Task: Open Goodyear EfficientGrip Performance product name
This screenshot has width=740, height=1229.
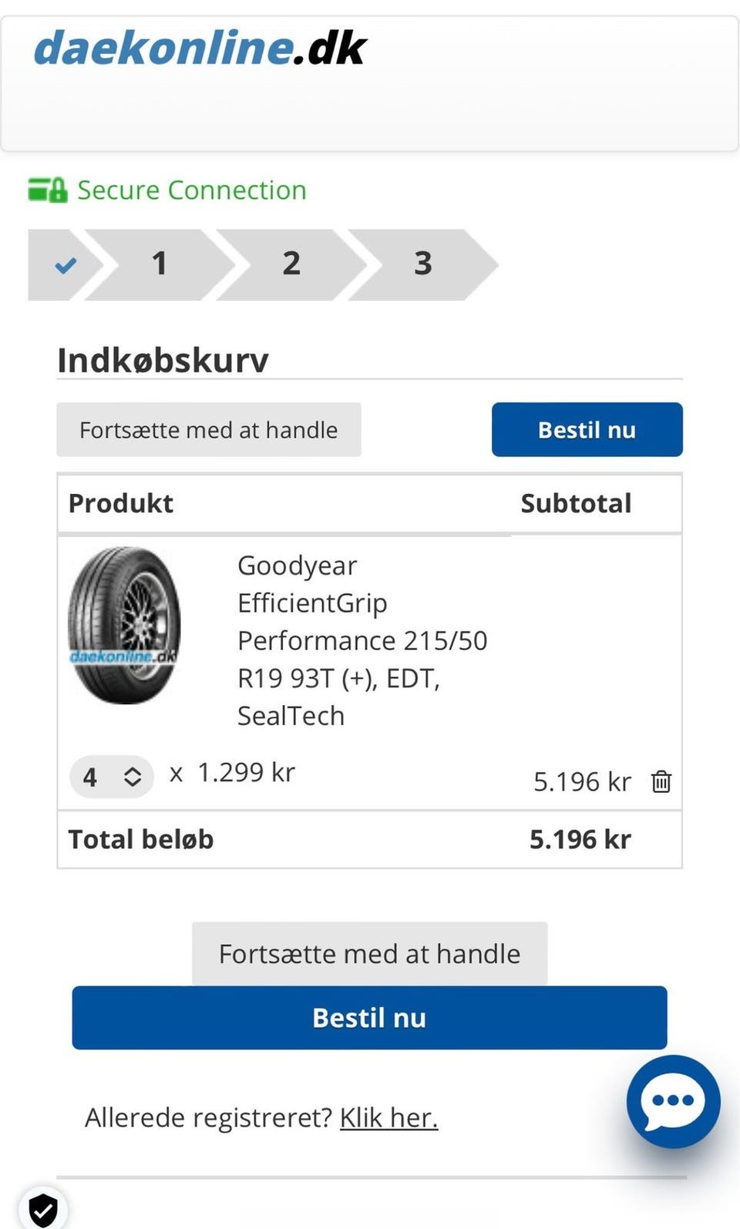Action: tap(362, 640)
